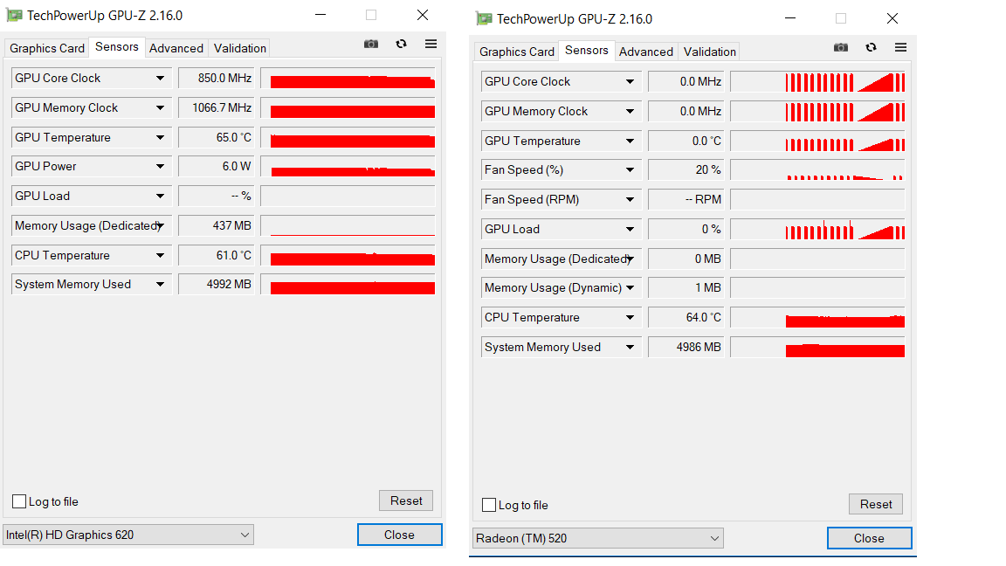Image resolution: width=1006 pixels, height=566 pixels.
Task: Expand System Memory Used dropdown in left window
Action: point(160,284)
